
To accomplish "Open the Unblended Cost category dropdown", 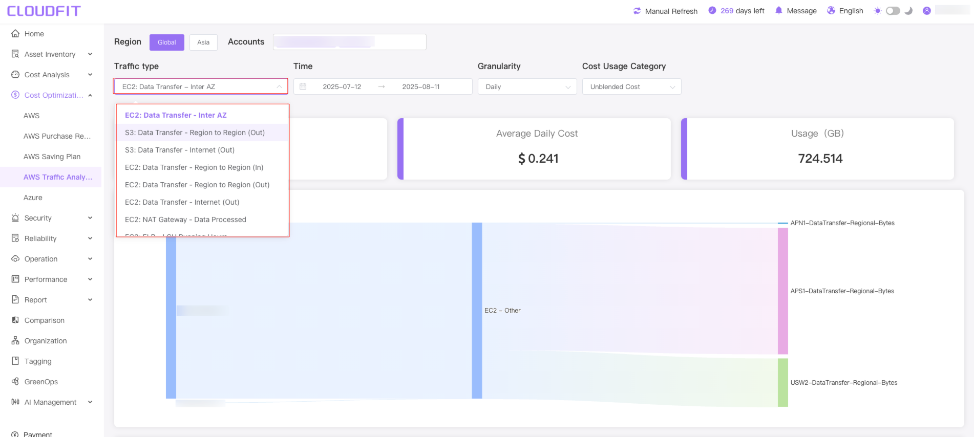I will pos(632,86).
